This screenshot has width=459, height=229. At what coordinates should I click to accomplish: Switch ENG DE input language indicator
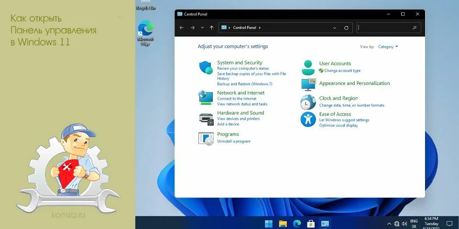(414, 224)
